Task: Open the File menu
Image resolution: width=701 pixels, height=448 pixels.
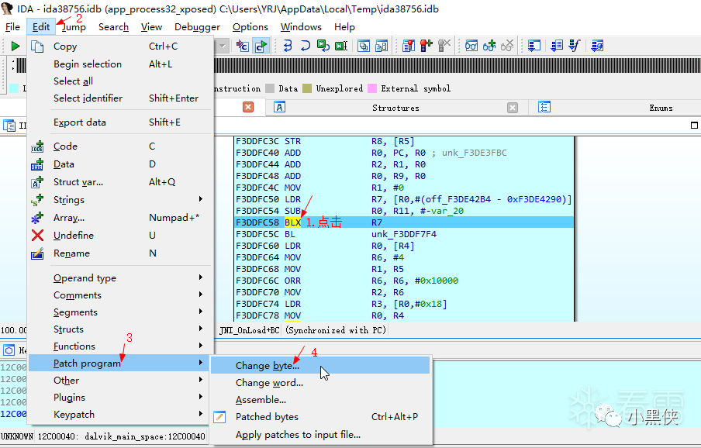Action: [12, 27]
